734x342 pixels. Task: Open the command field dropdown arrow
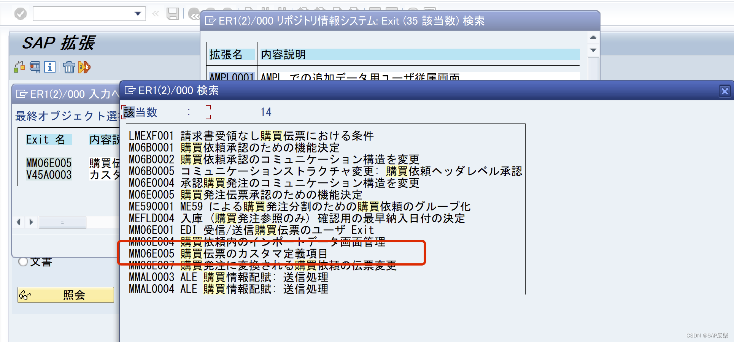(138, 14)
